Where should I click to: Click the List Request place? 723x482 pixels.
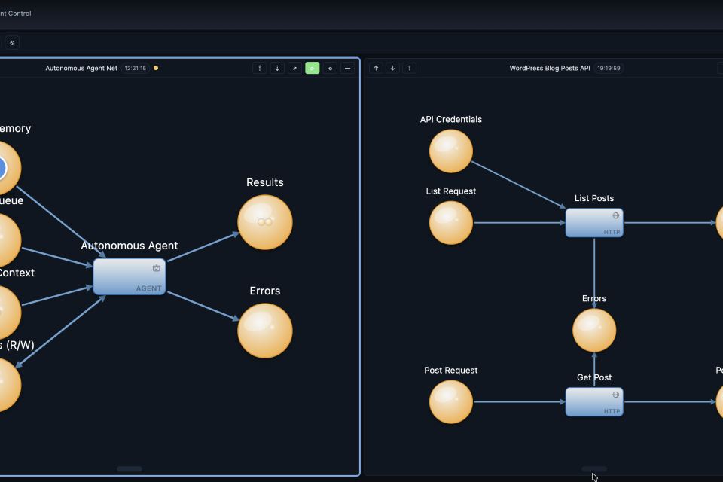451,222
